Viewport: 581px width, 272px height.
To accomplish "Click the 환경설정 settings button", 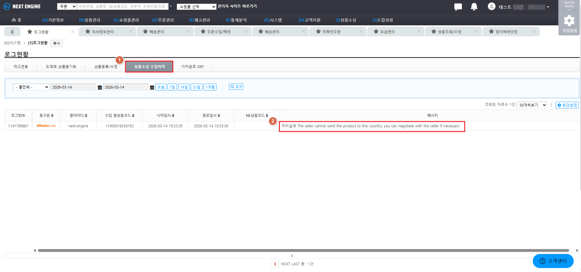I will coord(567,105).
